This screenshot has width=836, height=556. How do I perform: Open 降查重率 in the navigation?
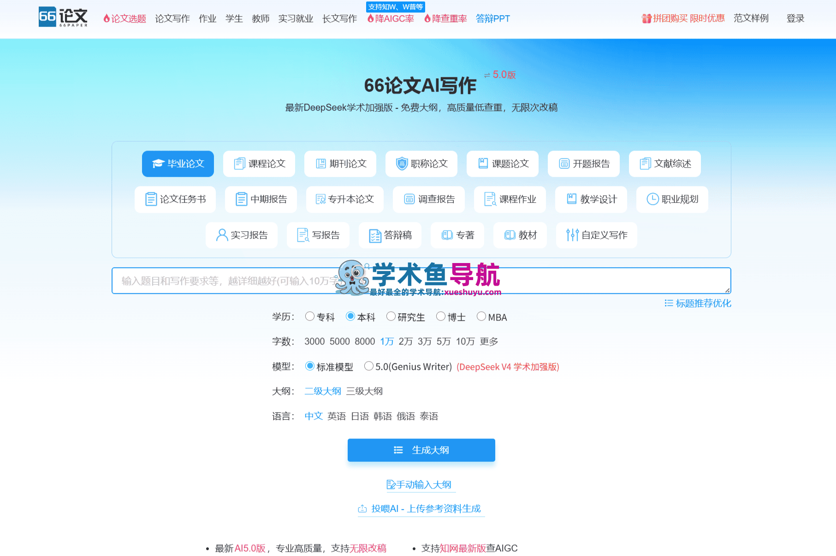tap(445, 18)
